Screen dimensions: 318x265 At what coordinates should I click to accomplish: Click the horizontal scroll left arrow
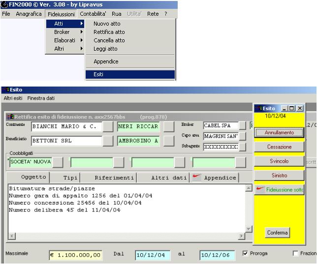12,236
